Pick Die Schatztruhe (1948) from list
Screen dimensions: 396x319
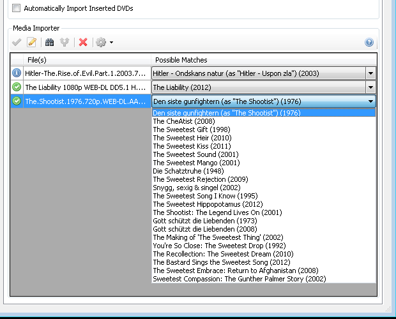coord(264,171)
